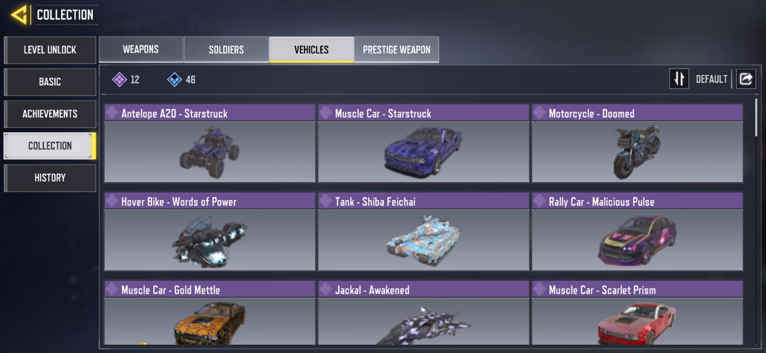
Task: Click the sort order arrows icon
Action: [679, 79]
